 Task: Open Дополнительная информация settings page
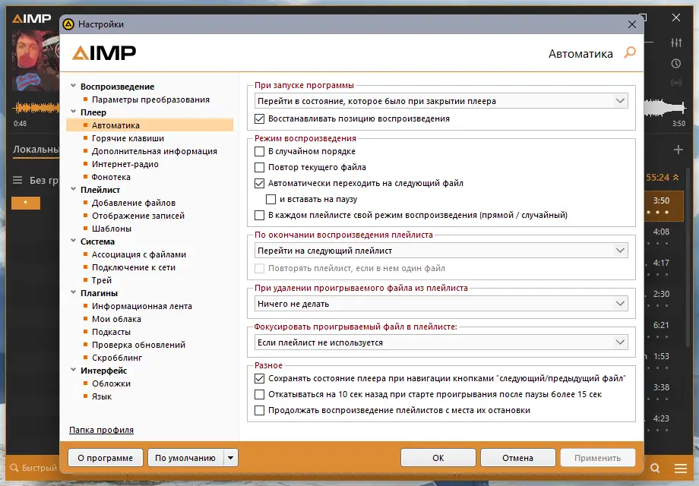154,151
